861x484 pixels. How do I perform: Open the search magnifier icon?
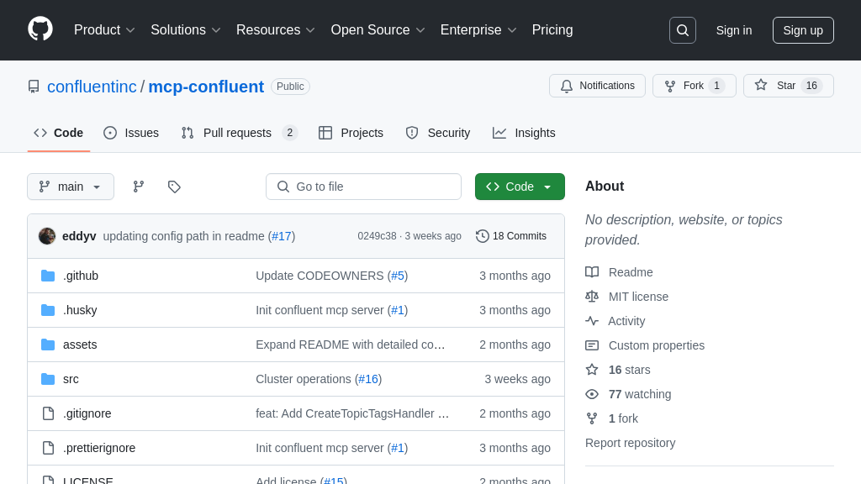point(682,30)
